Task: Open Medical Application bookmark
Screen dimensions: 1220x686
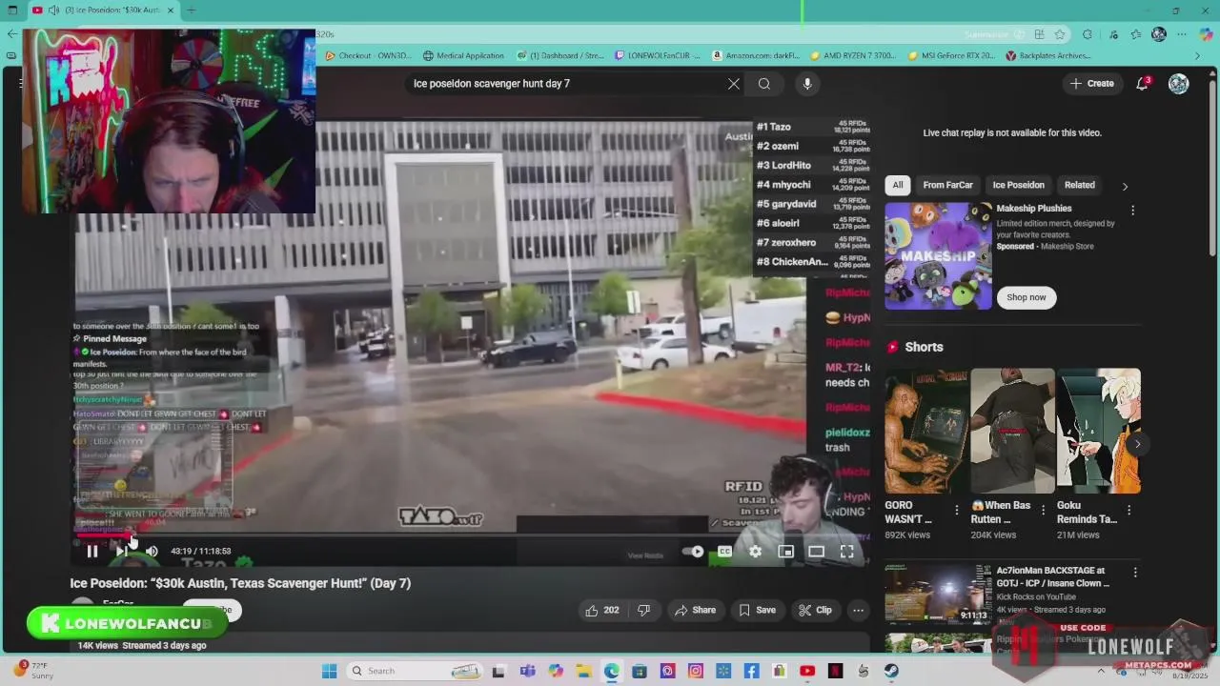Action: click(x=463, y=56)
